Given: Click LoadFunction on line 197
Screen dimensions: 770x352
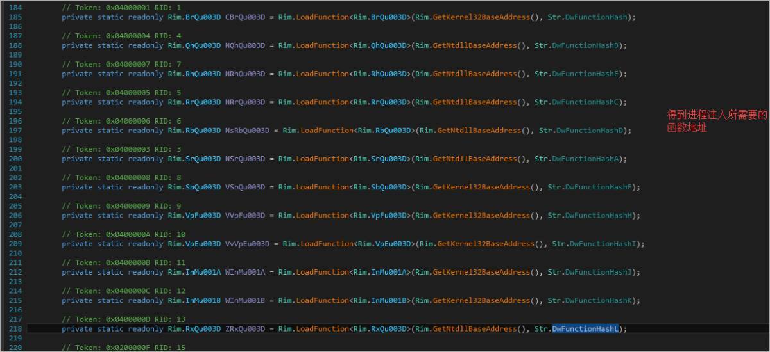Looking at the screenshot, I should 327,130.
